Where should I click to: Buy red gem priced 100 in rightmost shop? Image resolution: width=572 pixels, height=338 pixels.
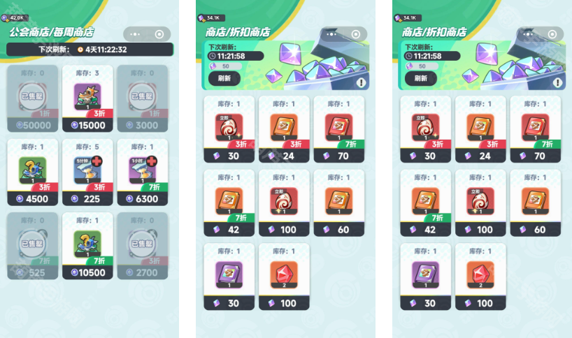(x=480, y=277)
